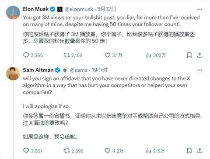Open Elon Musk's profile avatar
210x159 pixels.
click(13, 13)
